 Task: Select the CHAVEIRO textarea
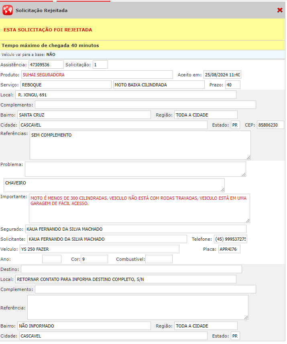point(114,185)
